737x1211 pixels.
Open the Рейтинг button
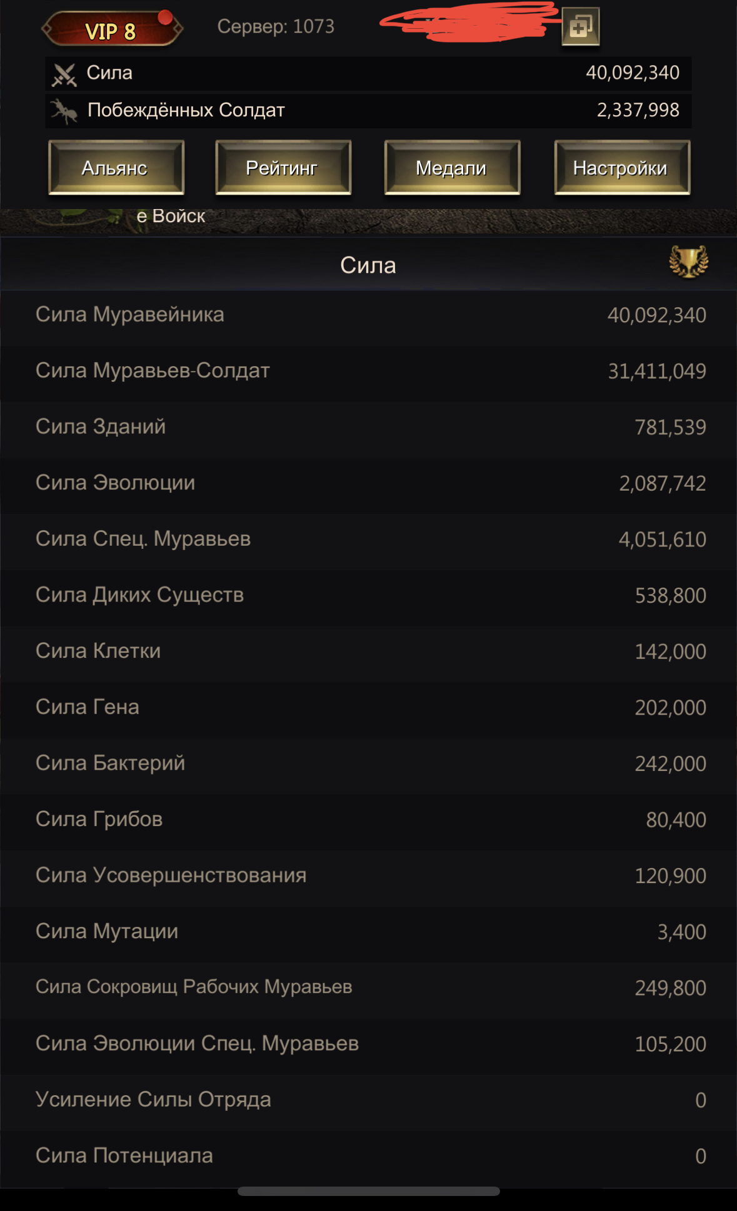(283, 168)
